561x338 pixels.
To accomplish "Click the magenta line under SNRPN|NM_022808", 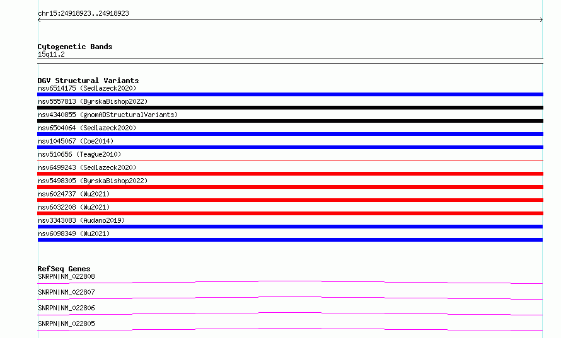I will click(x=290, y=282).
